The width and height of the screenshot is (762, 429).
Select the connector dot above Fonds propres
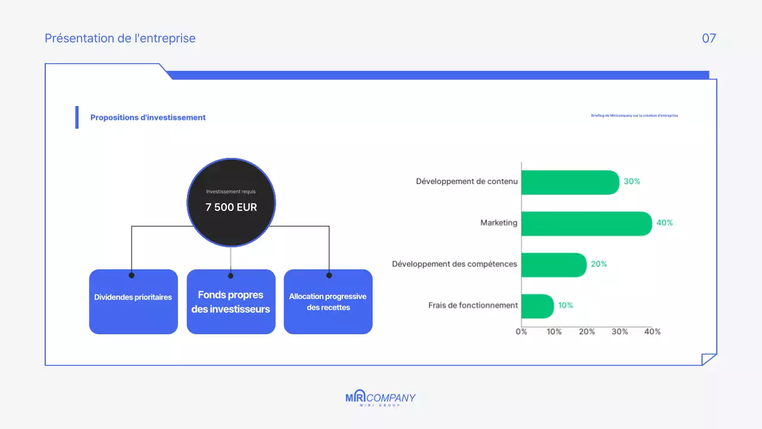click(231, 276)
